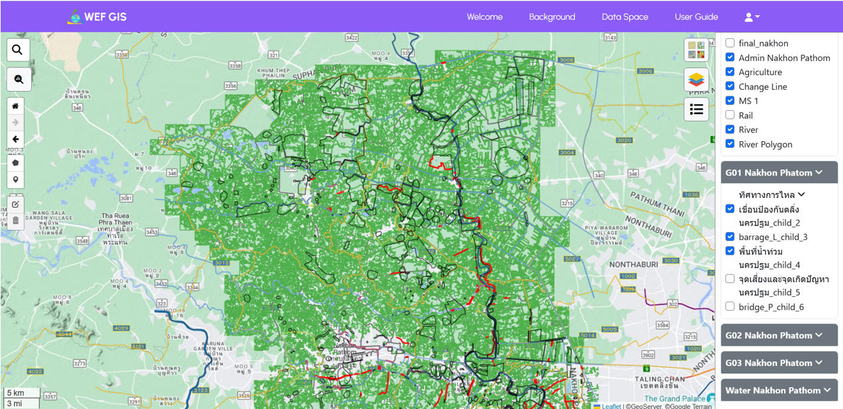The width and height of the screenshot is (843, 409).
Task: Open the stacked layers control icon
Action: 696,80
